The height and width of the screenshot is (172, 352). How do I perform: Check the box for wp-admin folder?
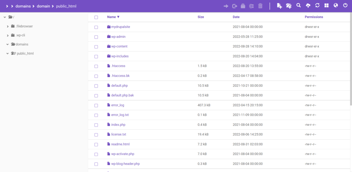(x=96, y=37)
